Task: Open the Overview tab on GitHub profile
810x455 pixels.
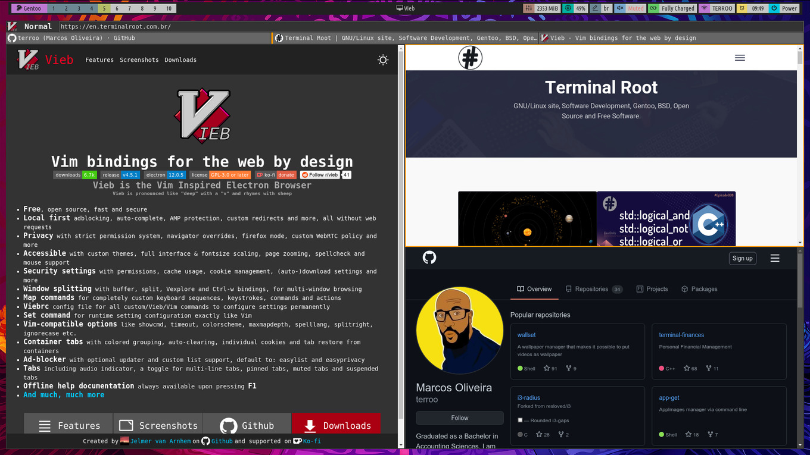Action: point(534,289)
